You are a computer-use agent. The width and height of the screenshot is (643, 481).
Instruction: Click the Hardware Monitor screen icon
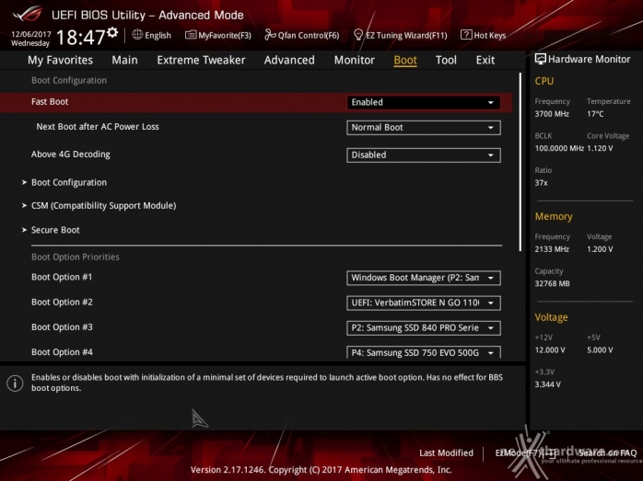pos(540,59)
